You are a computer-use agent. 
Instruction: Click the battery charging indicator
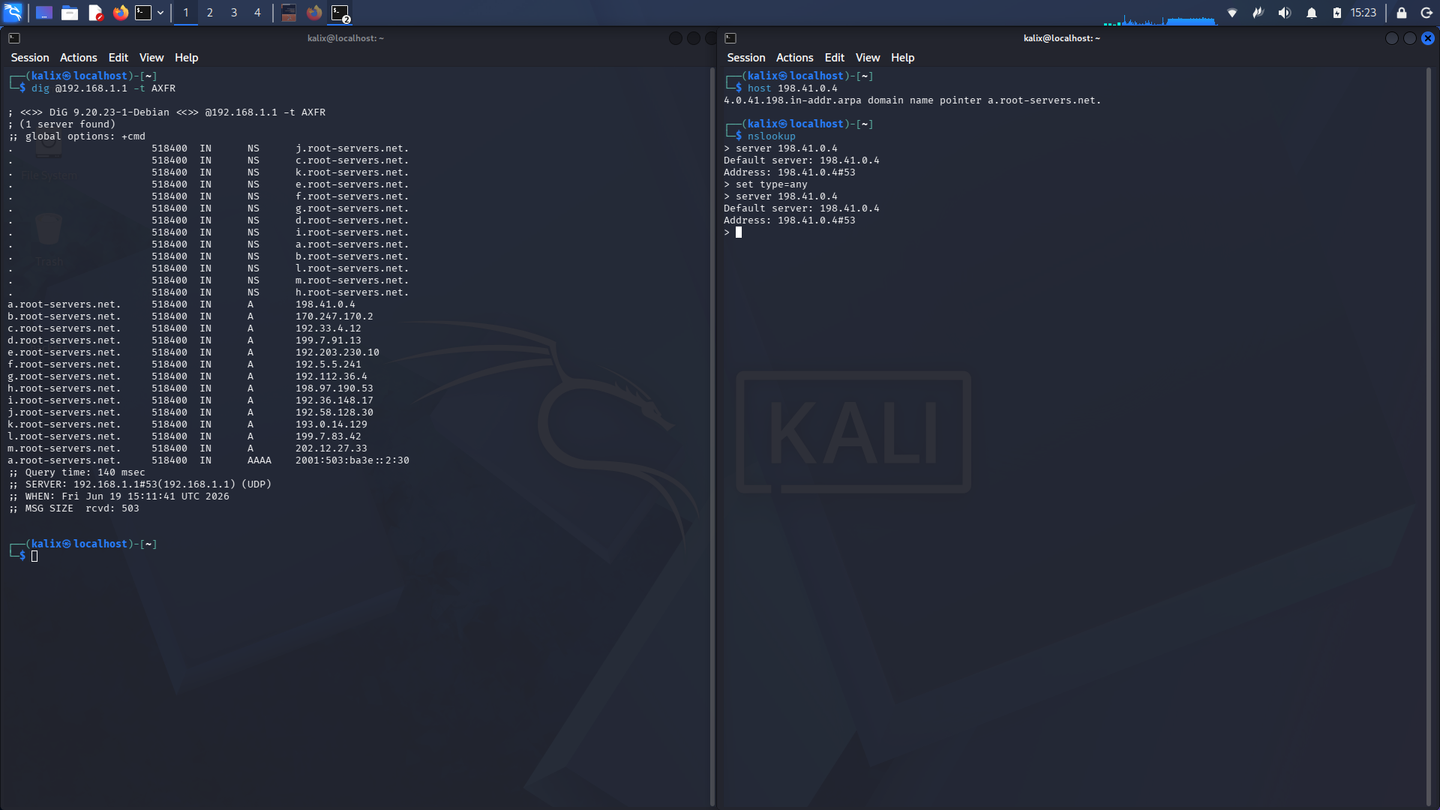(x=1337, y=13)
